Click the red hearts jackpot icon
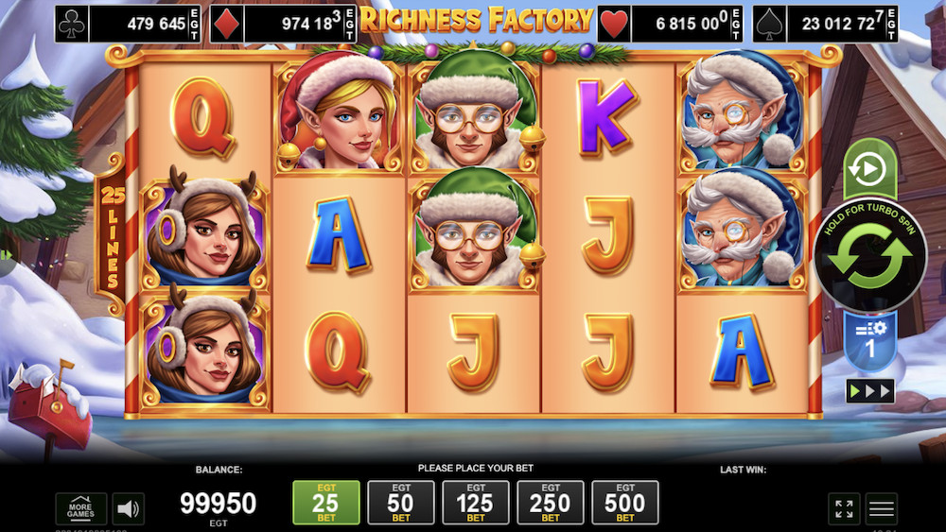This screenshot has height=532, width=946. (614, 25)
